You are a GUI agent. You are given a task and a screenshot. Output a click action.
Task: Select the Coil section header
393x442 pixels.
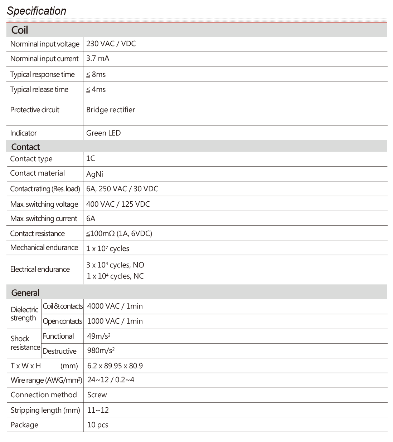point(20,30)
